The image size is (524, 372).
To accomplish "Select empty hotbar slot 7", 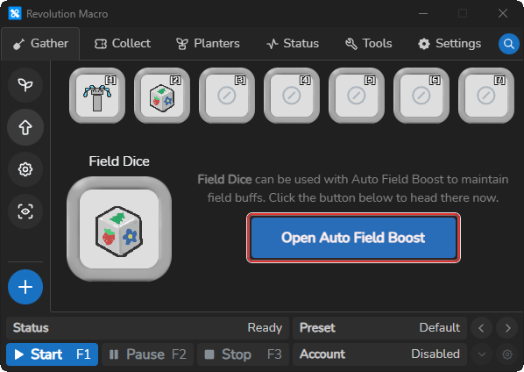I will coord(486,96).
